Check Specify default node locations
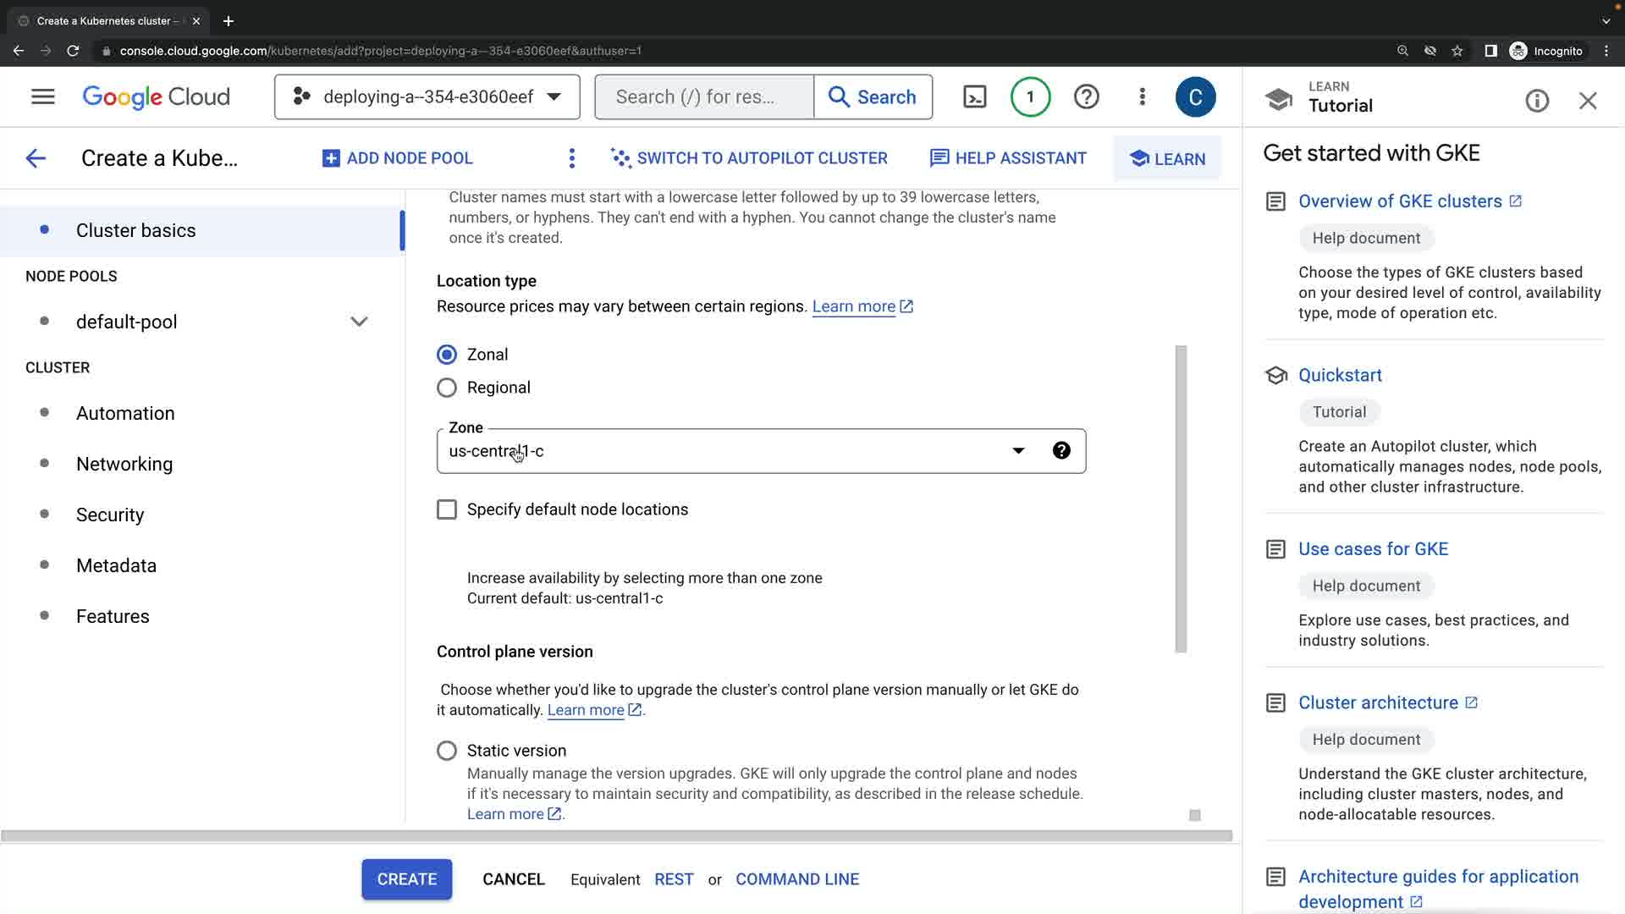1625x914 pixels. pyautogui.click(x=447, y=509)
